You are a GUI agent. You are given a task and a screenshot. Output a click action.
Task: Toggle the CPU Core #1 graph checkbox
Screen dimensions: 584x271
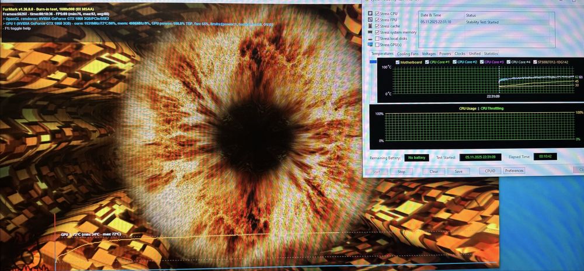click(427, 62)
